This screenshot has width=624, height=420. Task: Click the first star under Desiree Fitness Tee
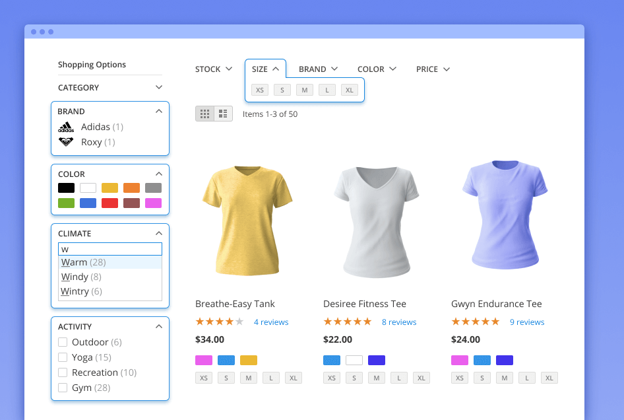[327, 322]
